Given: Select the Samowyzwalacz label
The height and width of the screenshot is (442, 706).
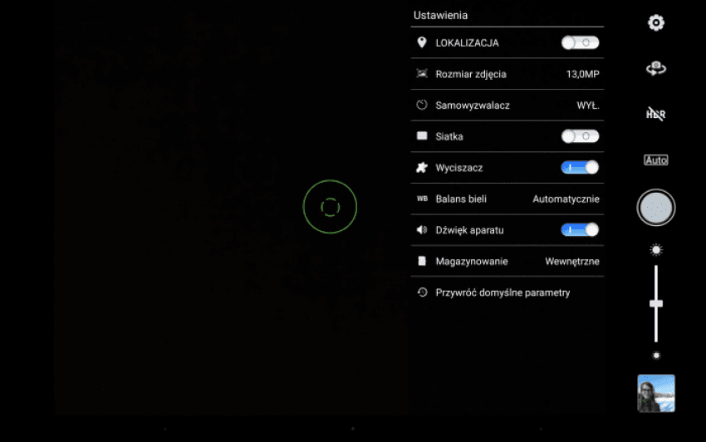Looking at the screenshot, I should (x=473, y=106).
